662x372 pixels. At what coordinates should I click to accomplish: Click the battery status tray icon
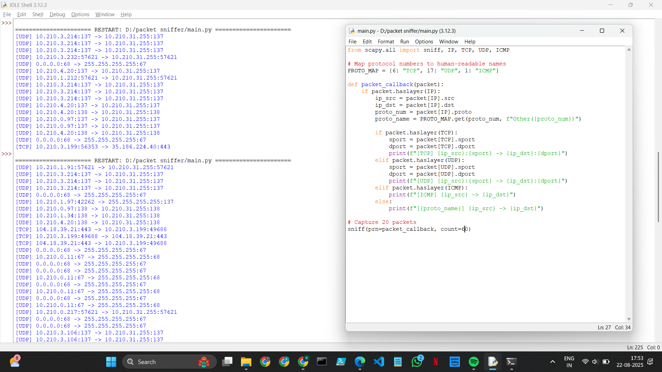606,362
